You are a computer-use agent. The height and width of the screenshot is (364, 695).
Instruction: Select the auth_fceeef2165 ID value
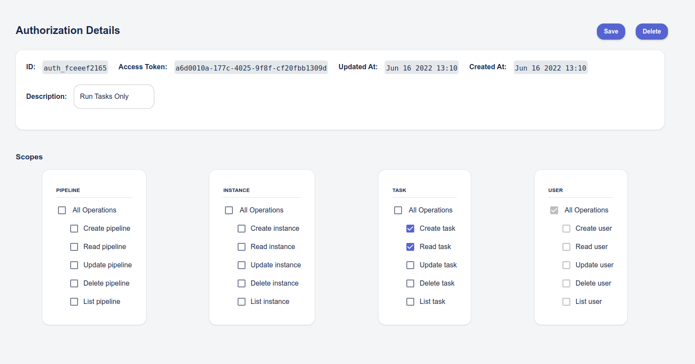(x=75, y=67)
